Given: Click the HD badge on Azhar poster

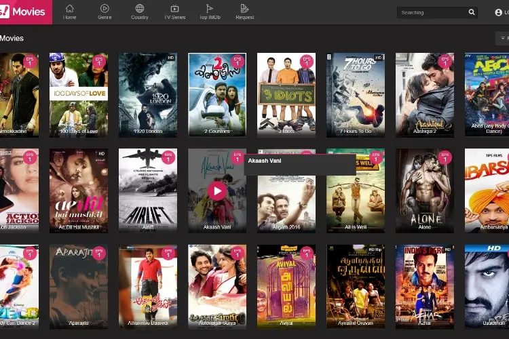Looking at the screenshot, I should pyautogui.click(x=448, y=250).
